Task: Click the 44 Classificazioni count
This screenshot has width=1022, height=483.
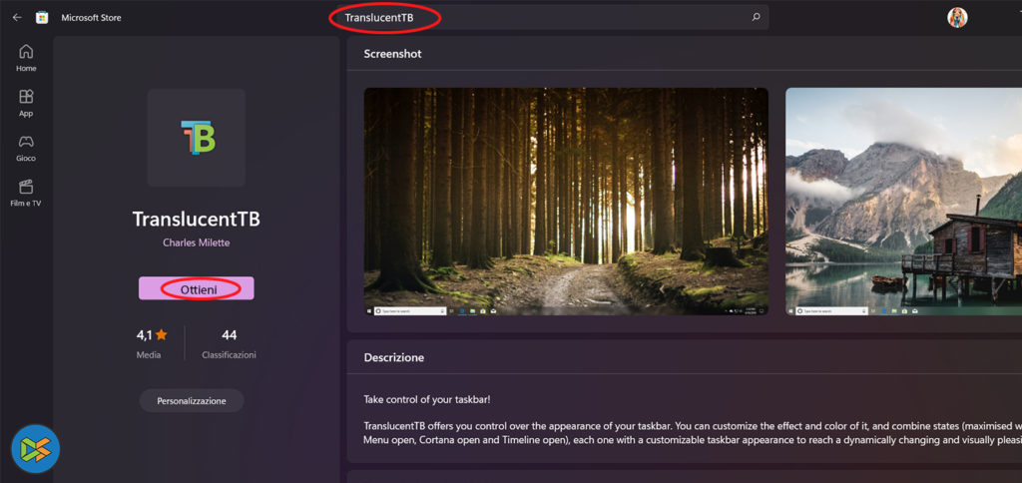Action: pyautogui.click(x=229, y=343)
